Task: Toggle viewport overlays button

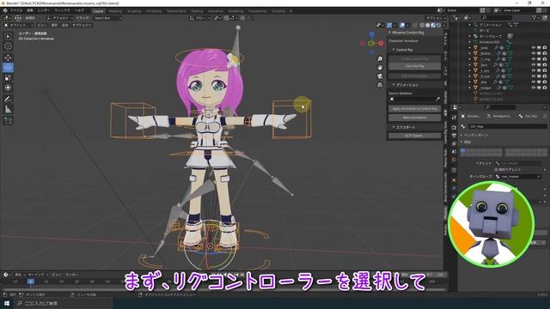Action: [x=402, y=25]
